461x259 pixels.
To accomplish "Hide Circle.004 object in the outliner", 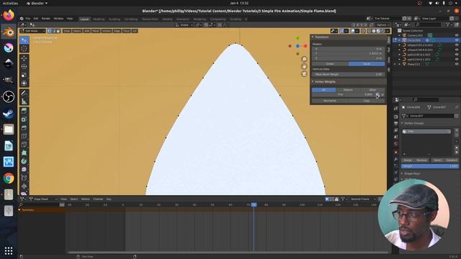I will click(x=457, y=40).
